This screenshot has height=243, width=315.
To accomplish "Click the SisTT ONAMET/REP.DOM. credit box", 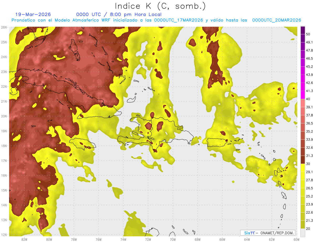I will point(267,233).
